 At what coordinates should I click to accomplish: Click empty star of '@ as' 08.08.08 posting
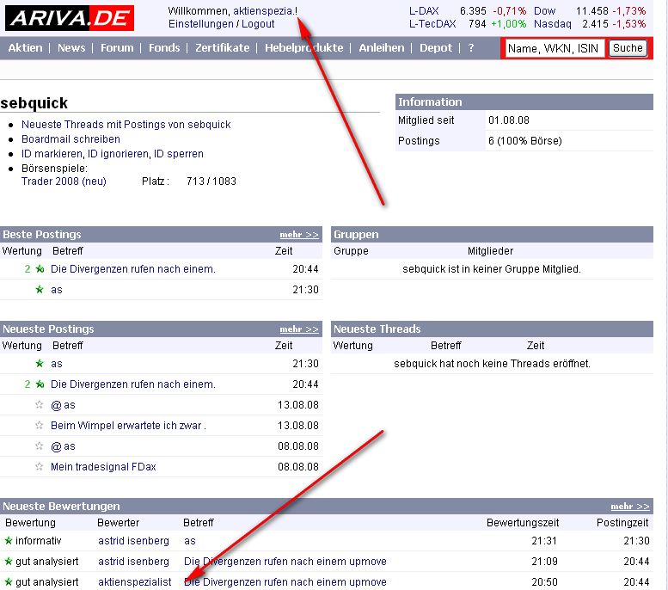(40, 446)
